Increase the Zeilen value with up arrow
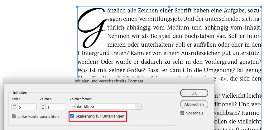 point(15,105)
